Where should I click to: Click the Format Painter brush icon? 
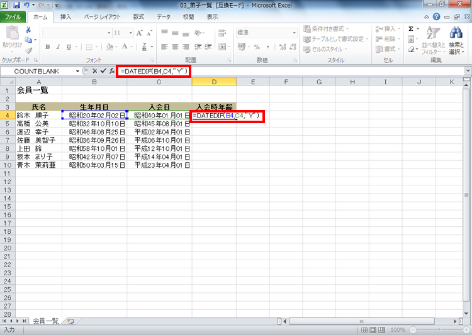click(28, 50)
